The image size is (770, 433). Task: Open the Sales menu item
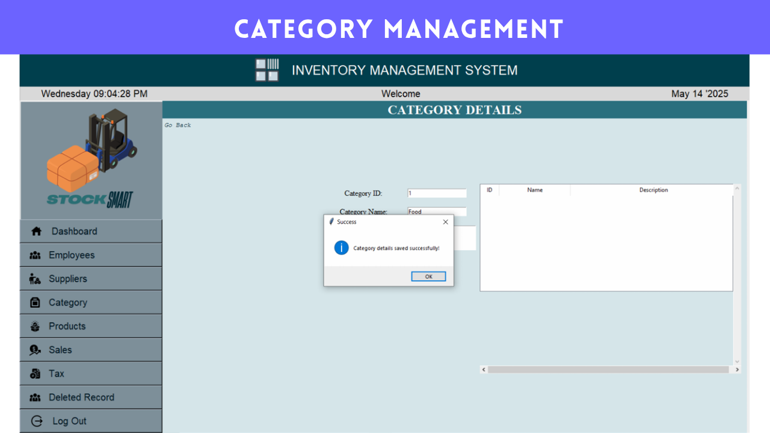91,350
